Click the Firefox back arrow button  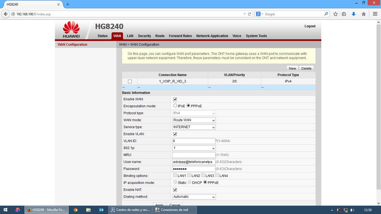point(6,14)
